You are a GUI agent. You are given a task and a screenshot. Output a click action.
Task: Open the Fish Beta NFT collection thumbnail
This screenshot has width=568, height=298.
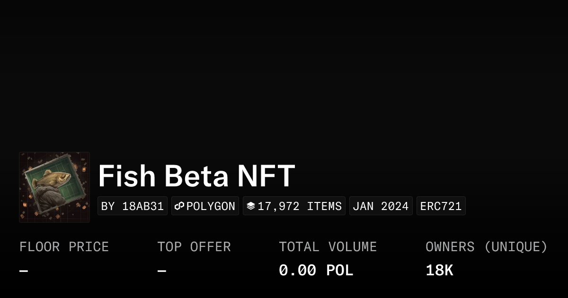[54, 187]
